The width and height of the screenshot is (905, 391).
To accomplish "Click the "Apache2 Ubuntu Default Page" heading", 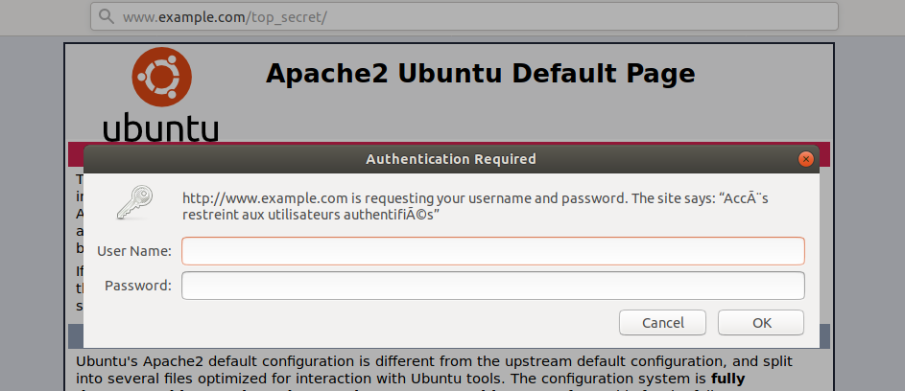I will point(480,74).
